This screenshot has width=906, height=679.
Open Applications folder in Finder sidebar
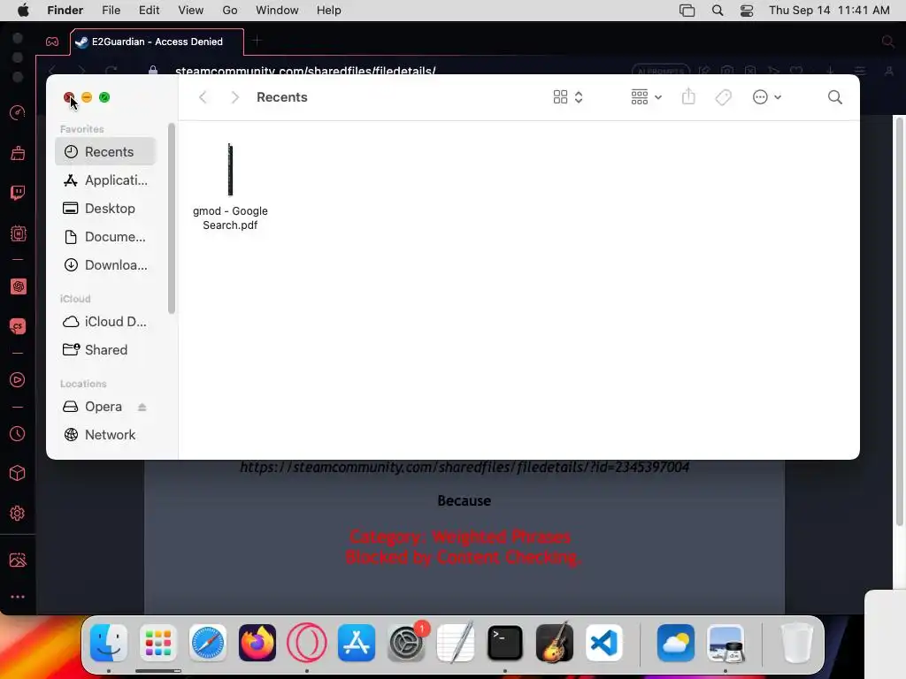tap(106, 180)
